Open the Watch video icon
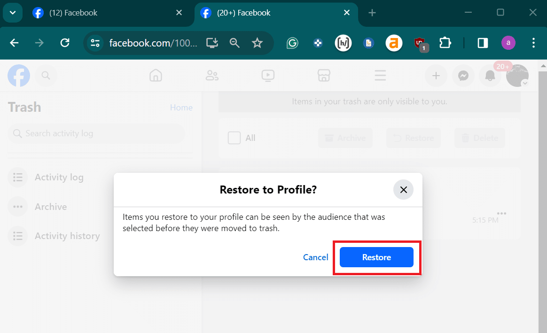Viewport: 547px width, 333px height. coord(268,75)
